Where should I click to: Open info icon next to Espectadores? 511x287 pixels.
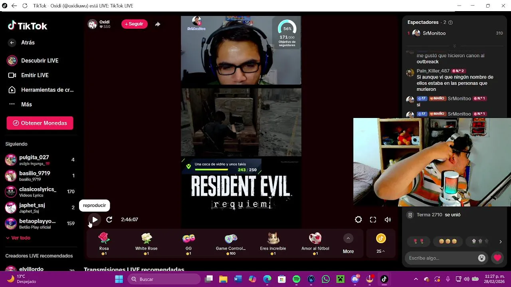pyautogui.click(x=450, y=22)
